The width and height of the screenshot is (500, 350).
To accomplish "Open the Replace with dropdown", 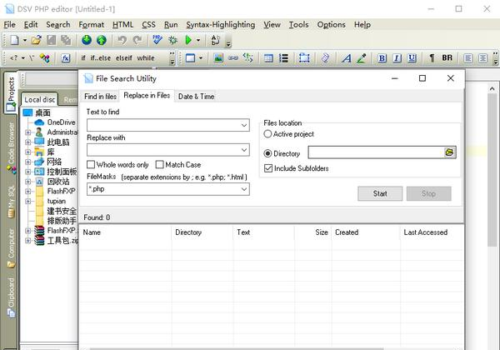I will pos(244,150).
